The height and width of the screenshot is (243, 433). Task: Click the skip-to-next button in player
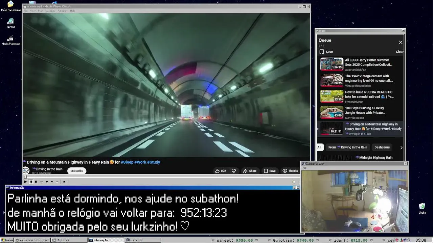point(57,182)
